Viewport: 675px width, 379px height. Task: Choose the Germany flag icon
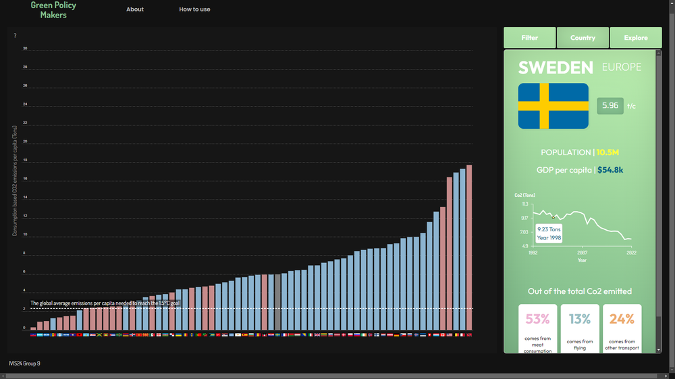pyautogui.click(x=396, y=334)
